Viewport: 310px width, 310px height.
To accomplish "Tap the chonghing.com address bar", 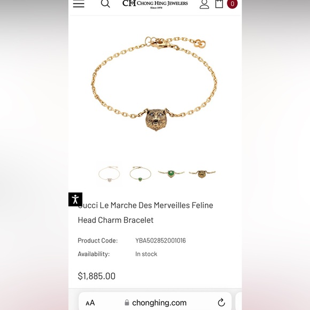I will click(155, 302).
